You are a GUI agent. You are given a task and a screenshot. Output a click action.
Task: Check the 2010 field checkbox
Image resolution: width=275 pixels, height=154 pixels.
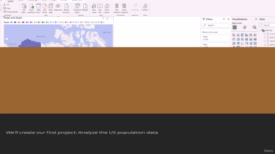tap(265, 38)
